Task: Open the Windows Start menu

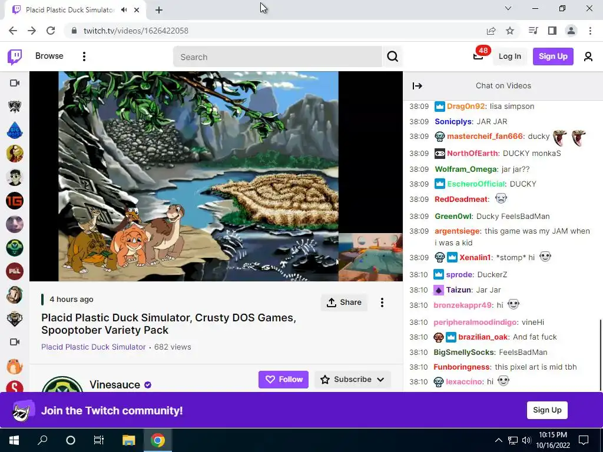Action: point(14,440)
